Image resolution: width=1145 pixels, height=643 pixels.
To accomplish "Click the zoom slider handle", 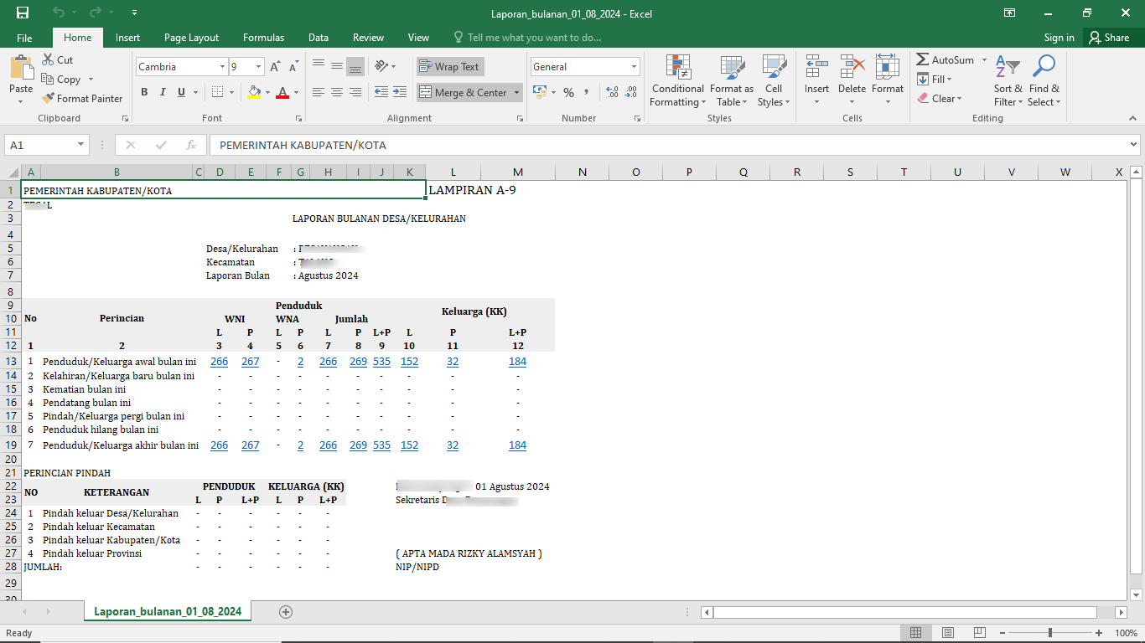I will 1050,633.
